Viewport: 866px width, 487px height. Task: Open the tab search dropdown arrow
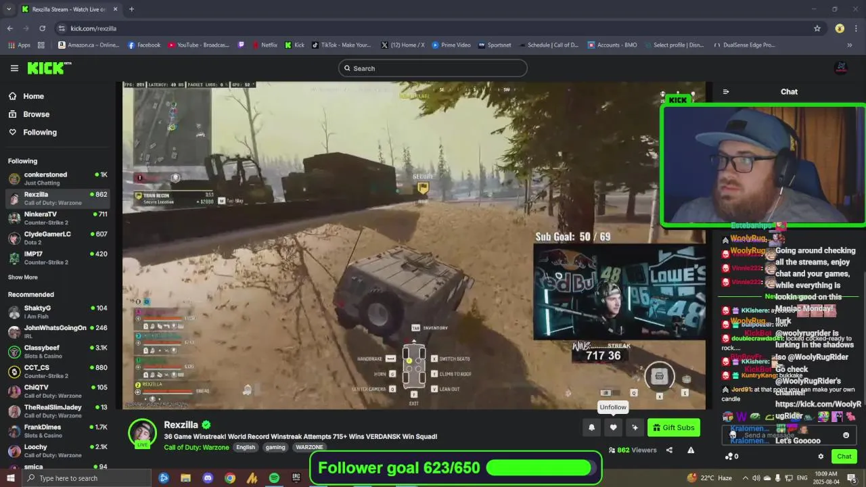[x=9, y=9]
